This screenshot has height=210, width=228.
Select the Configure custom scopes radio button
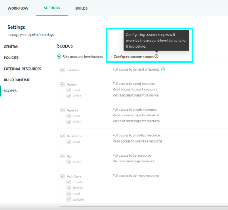(x=110, y=57)
